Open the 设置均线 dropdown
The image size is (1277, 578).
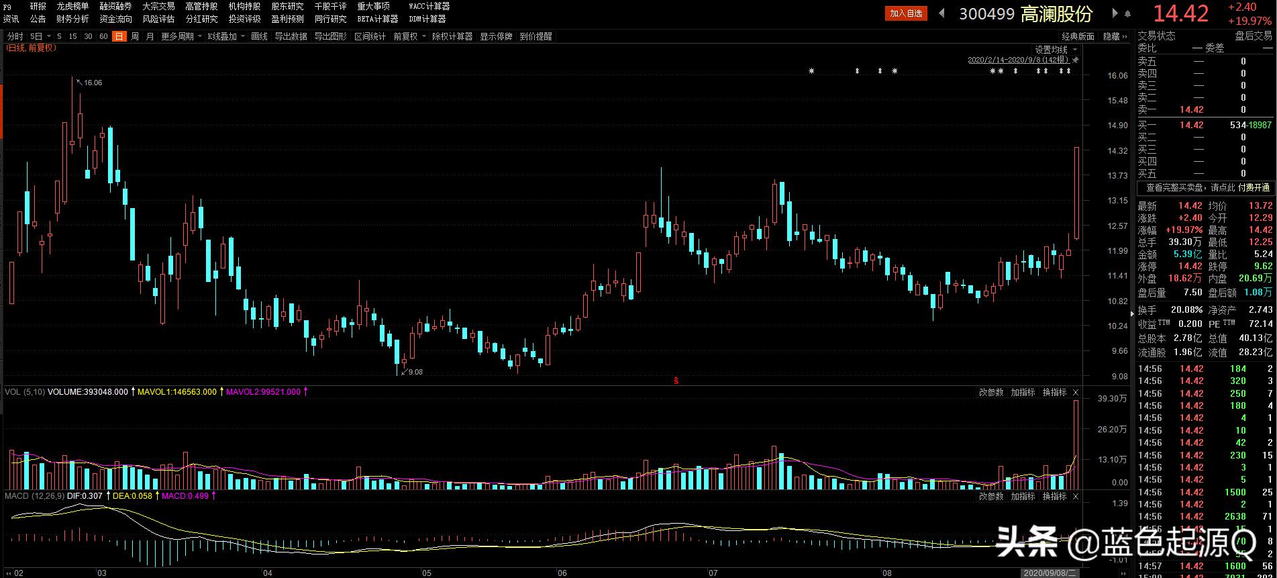tap(1056, 50)
